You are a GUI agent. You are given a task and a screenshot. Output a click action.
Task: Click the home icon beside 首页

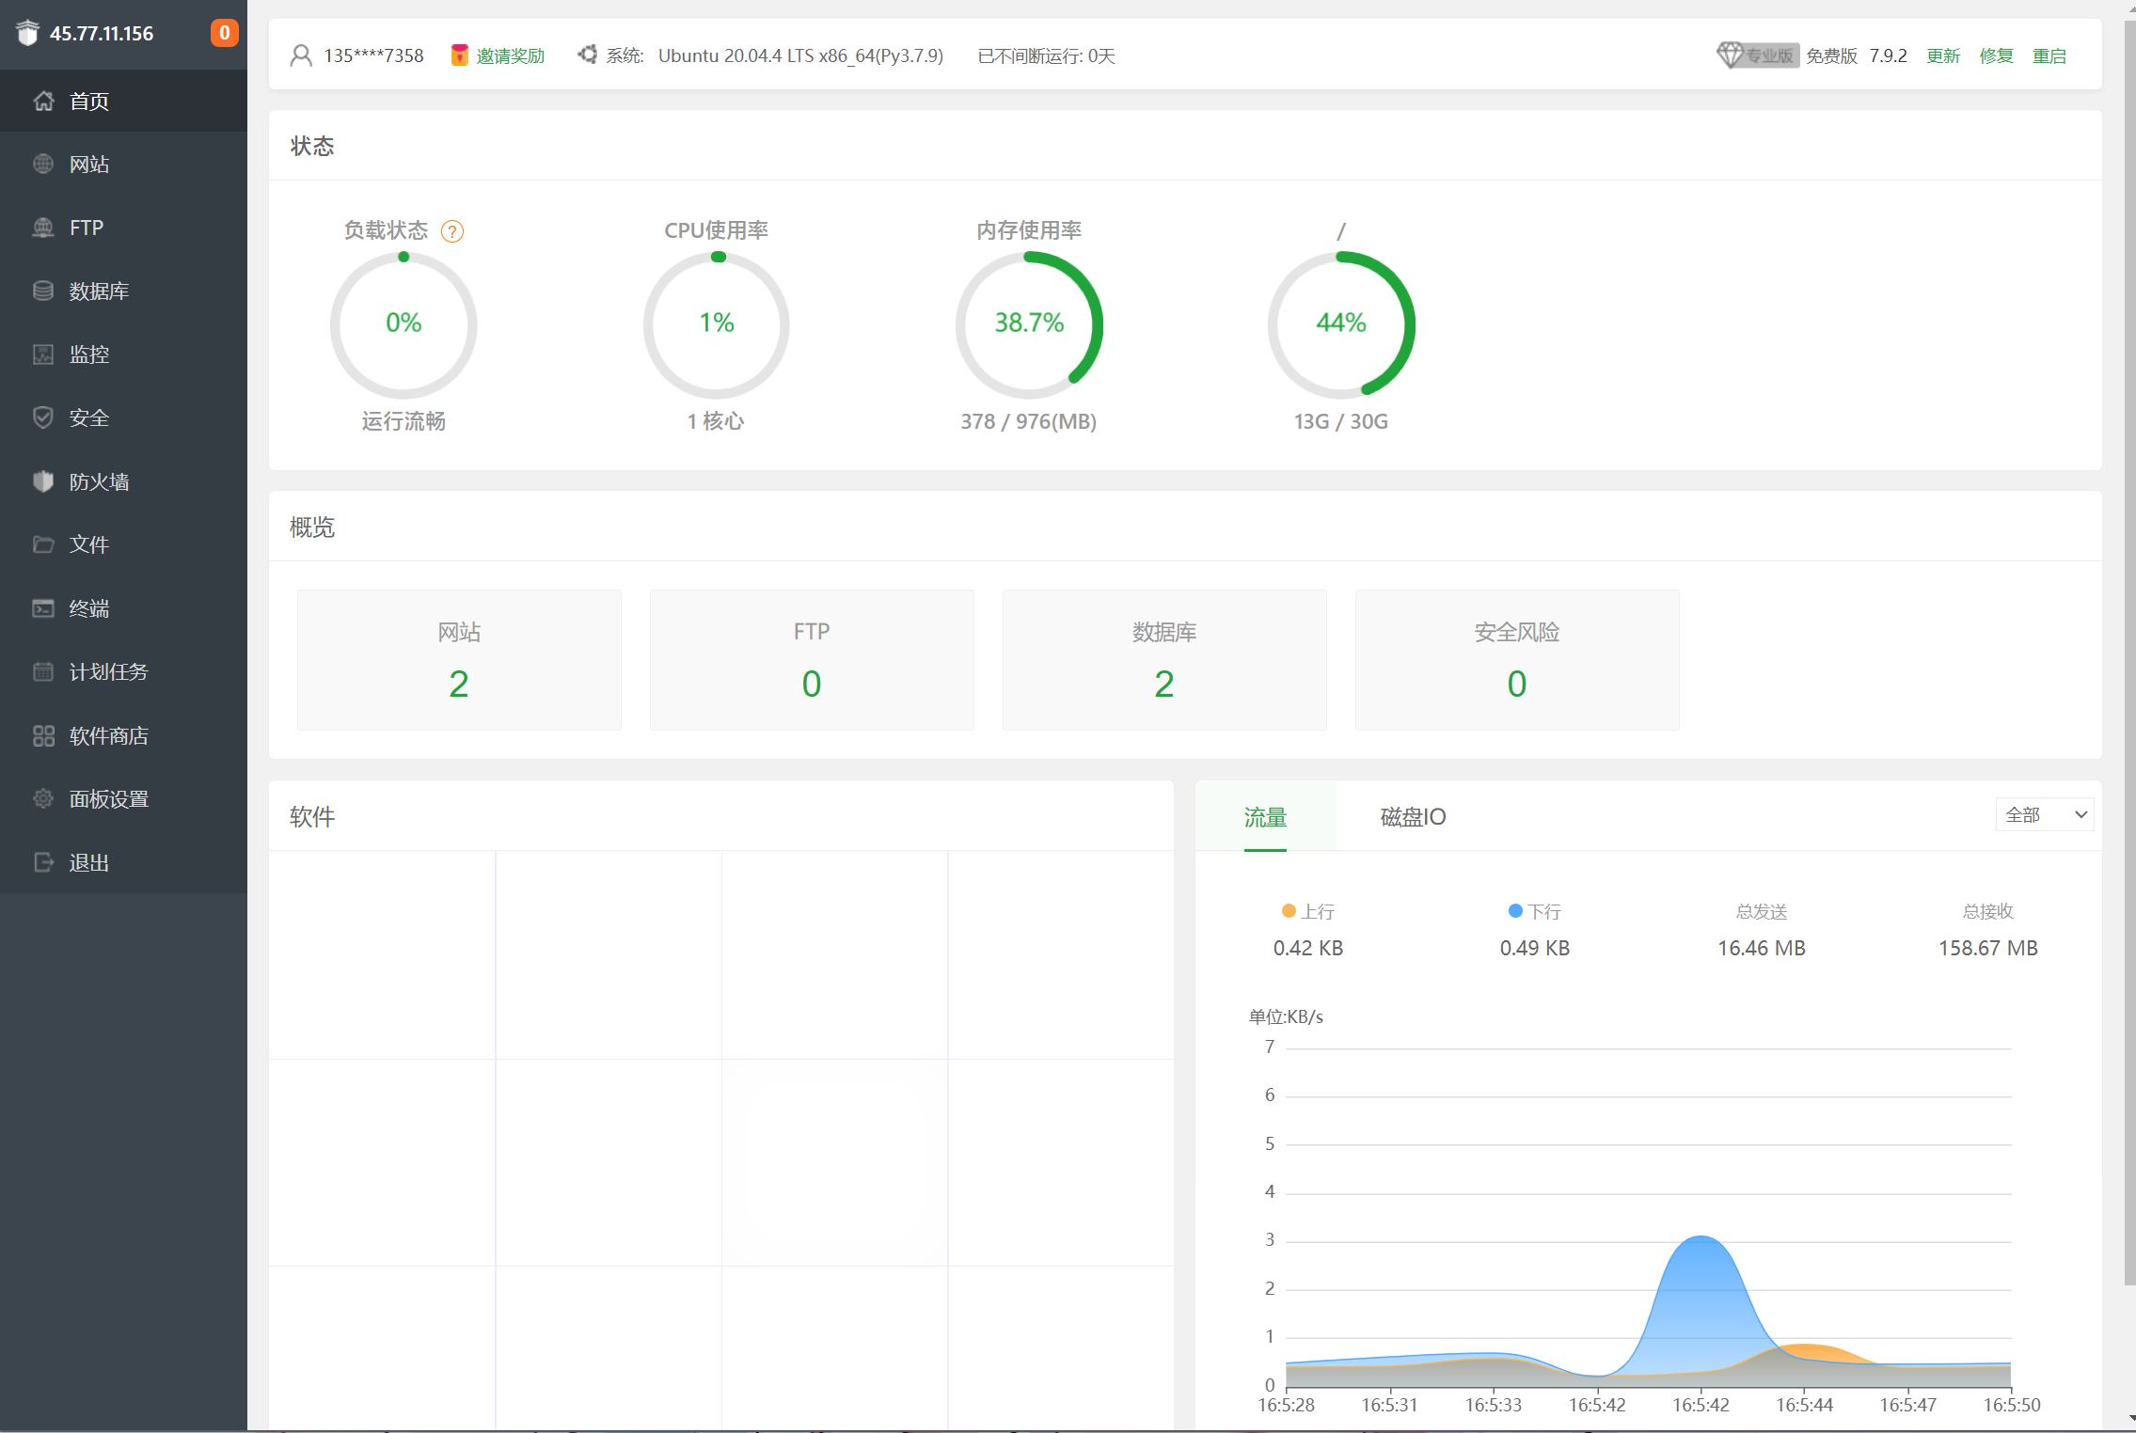pyautogui.click(x=43, y=101)
